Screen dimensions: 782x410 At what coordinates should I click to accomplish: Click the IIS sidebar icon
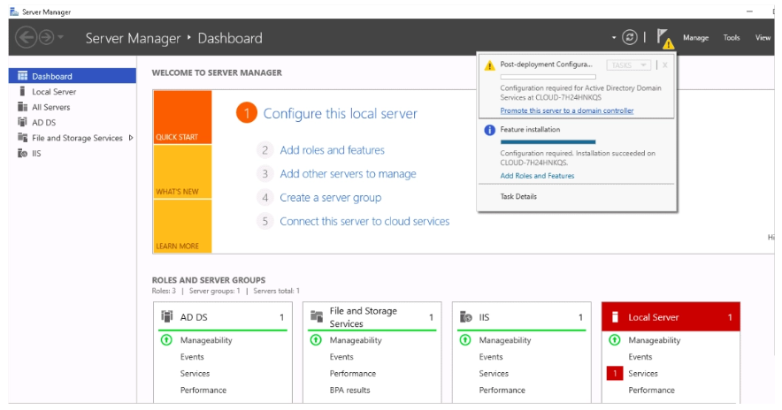tap(22, 153)
